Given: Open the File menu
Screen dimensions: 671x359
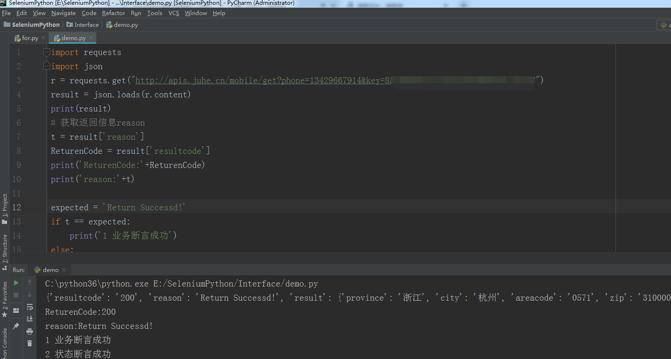Looking at the screenshot, I should pos(6,13).
